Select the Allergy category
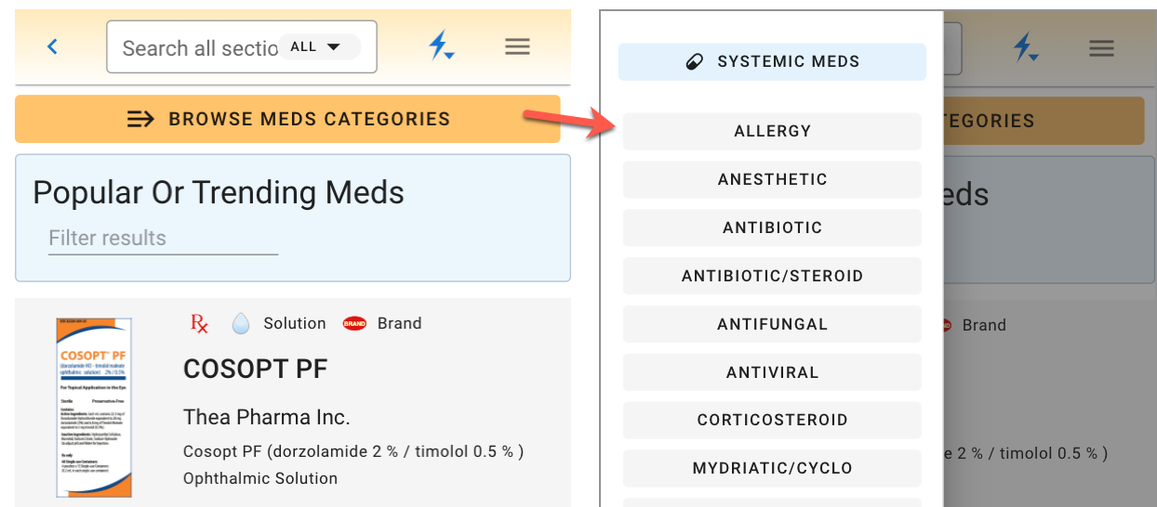 (772, 132)
